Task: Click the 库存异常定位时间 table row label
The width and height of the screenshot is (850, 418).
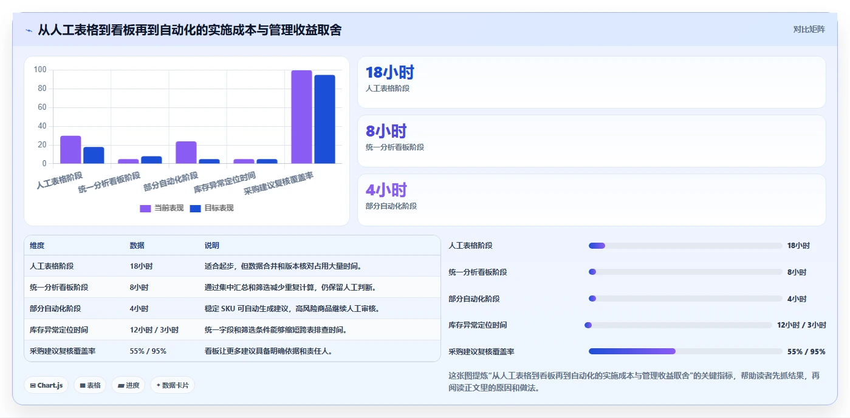Action: pyautogui.click(x=59, y=330)
